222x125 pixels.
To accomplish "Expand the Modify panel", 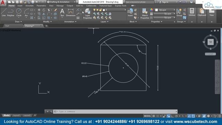I will pos(48,22).
